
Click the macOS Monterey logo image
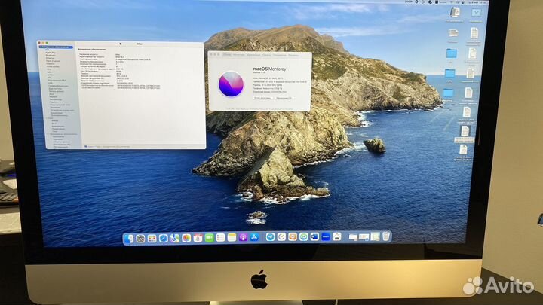(x=232, y=84)
